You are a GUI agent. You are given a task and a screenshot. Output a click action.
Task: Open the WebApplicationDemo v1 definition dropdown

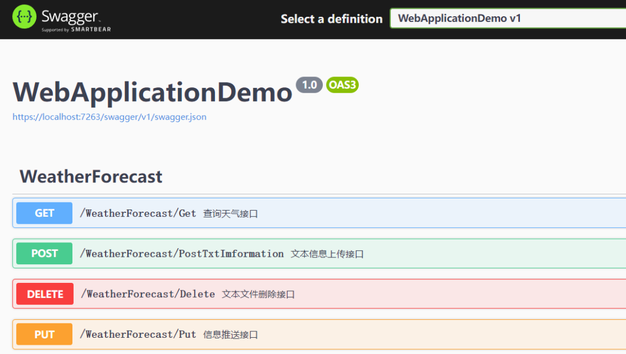click(x=508, y=19)
